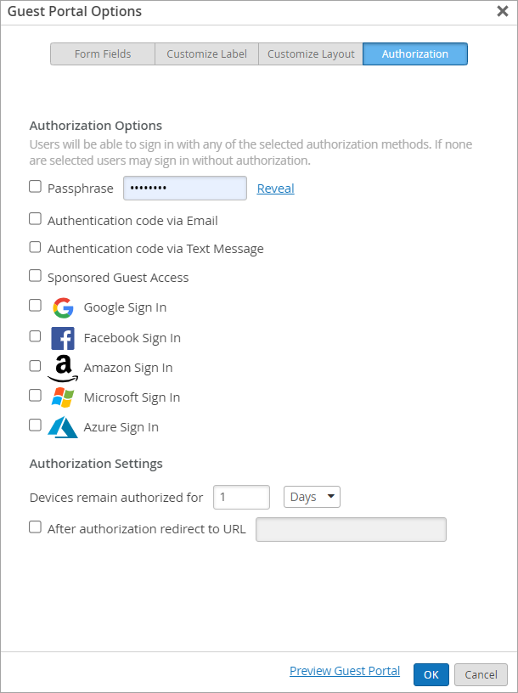Image resolution: width=518 pixels, height=693 pixels.
Task: Go to the Customize Layout tab
Action: 311,54
